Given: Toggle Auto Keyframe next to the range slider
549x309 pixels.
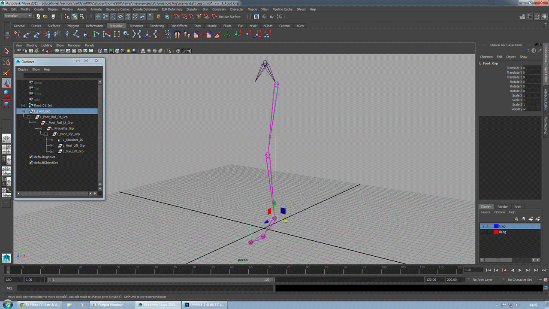Looking at the screenshot, I should click(540, 280).
